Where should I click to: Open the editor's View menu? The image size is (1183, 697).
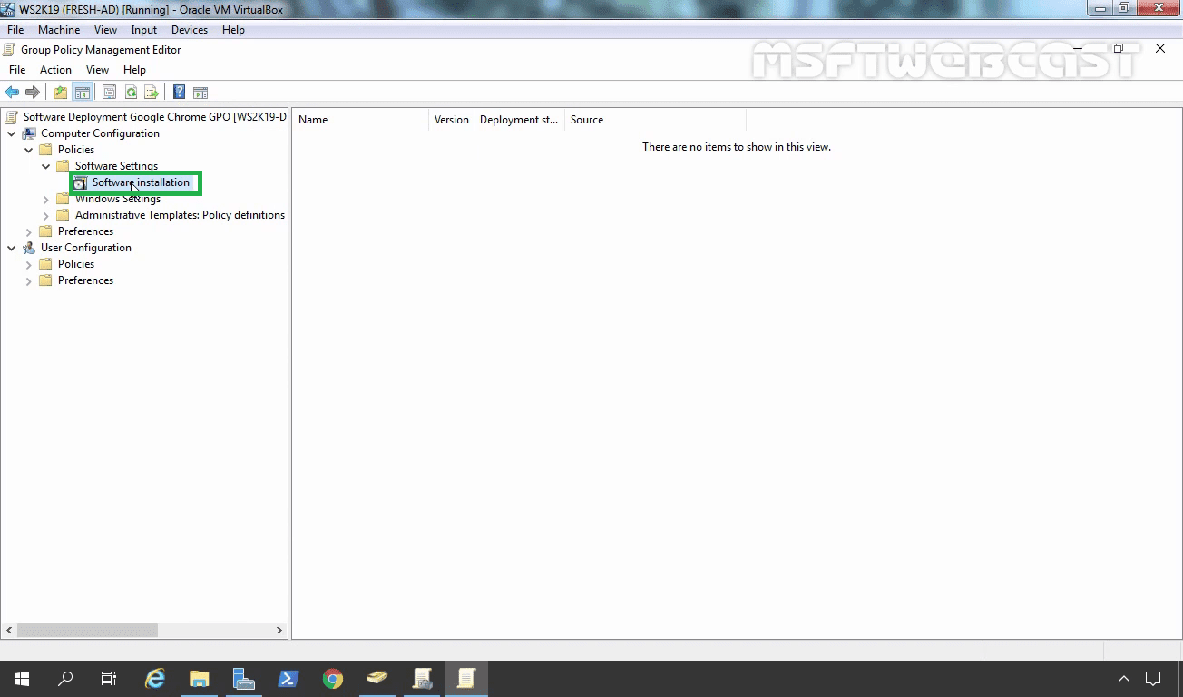[97, 70]
